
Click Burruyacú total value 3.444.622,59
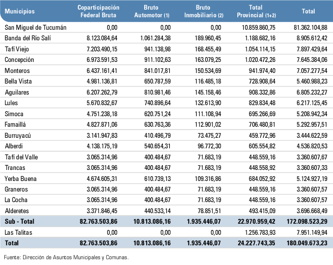(308, 136)
